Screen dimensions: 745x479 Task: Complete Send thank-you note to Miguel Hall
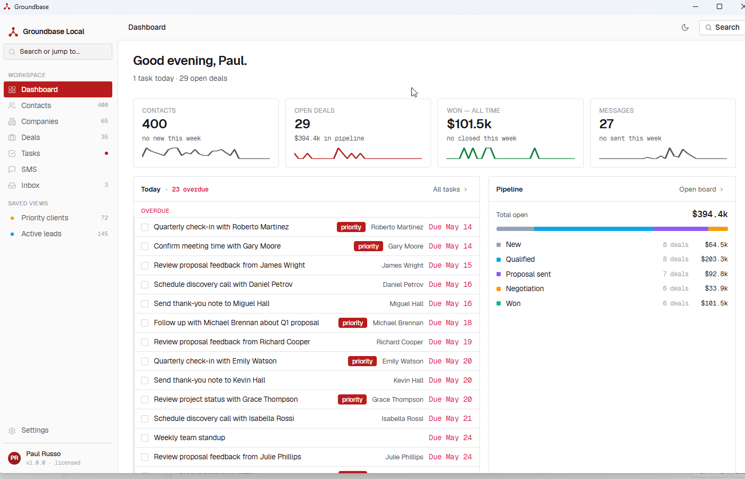click(145, 304)
